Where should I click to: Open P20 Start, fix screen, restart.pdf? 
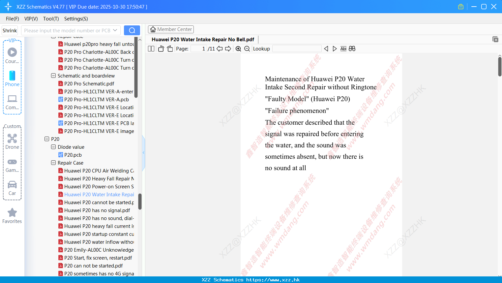[x=95, y=258]
